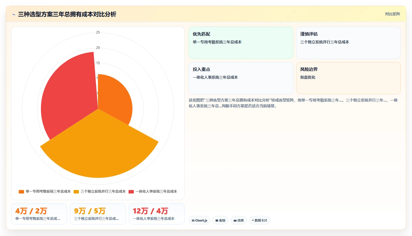Image resolution: width=412 pixels, height=236 pixels.
Task: Click the subtitle text in the 投入重点 card
Action: coord(215,77)
